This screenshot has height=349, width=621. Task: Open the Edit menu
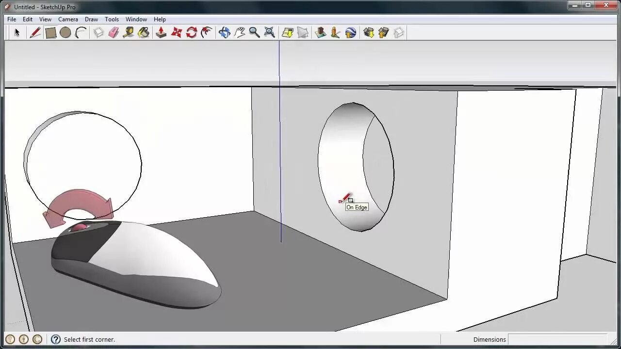(28, 19)
